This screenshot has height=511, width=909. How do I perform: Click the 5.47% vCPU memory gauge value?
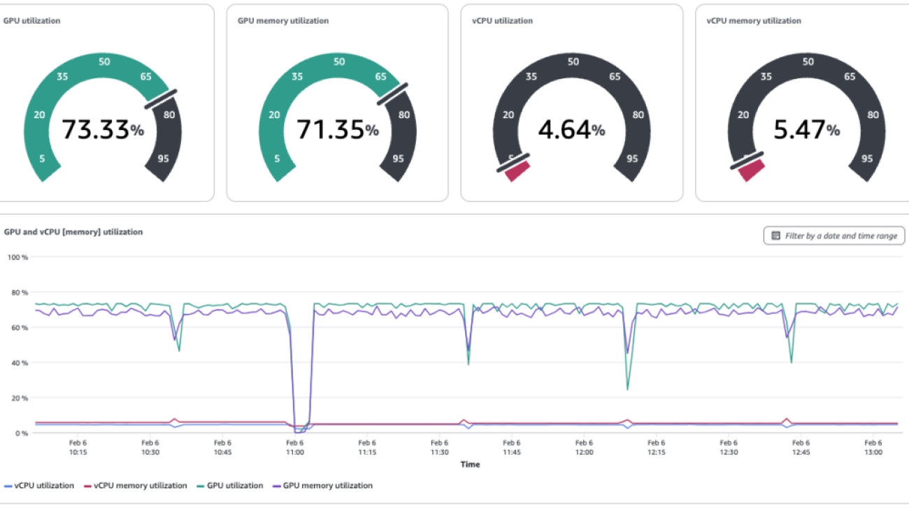pos(806,129)
